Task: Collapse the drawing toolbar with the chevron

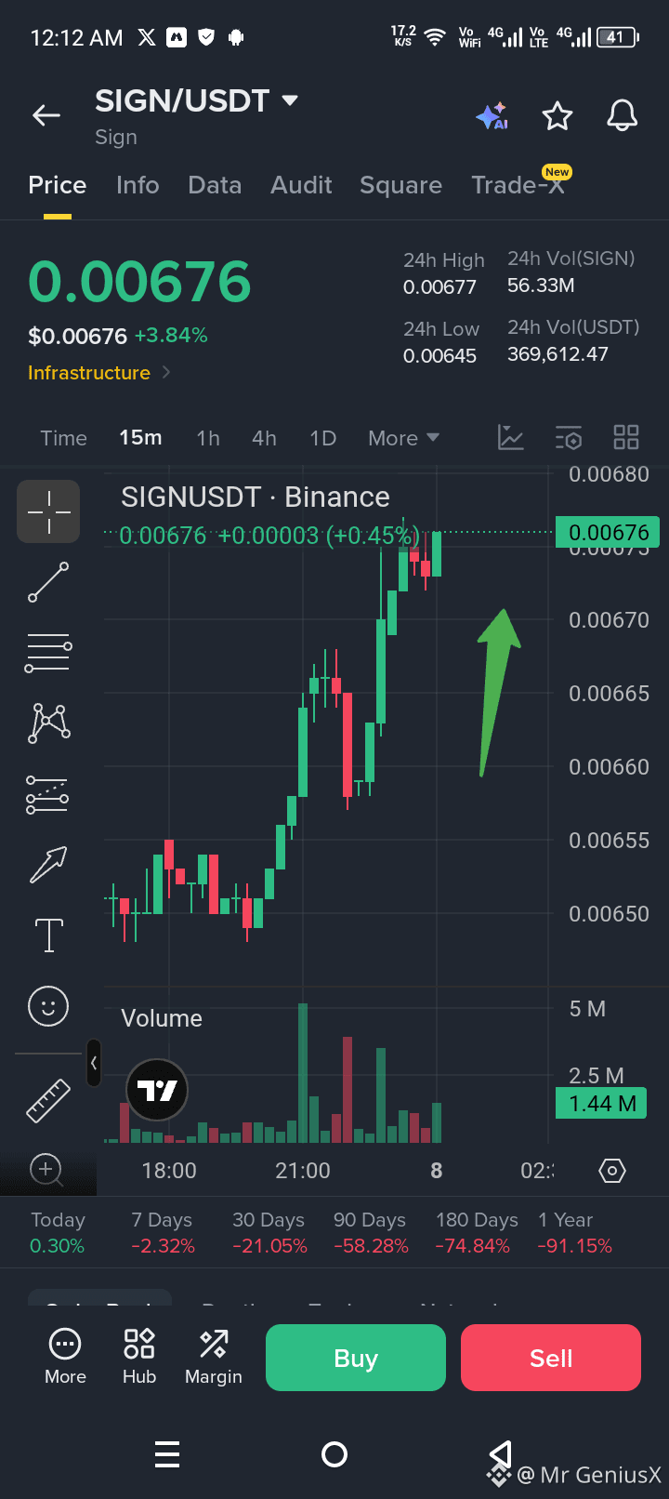Action: [x=94, y=1063]
